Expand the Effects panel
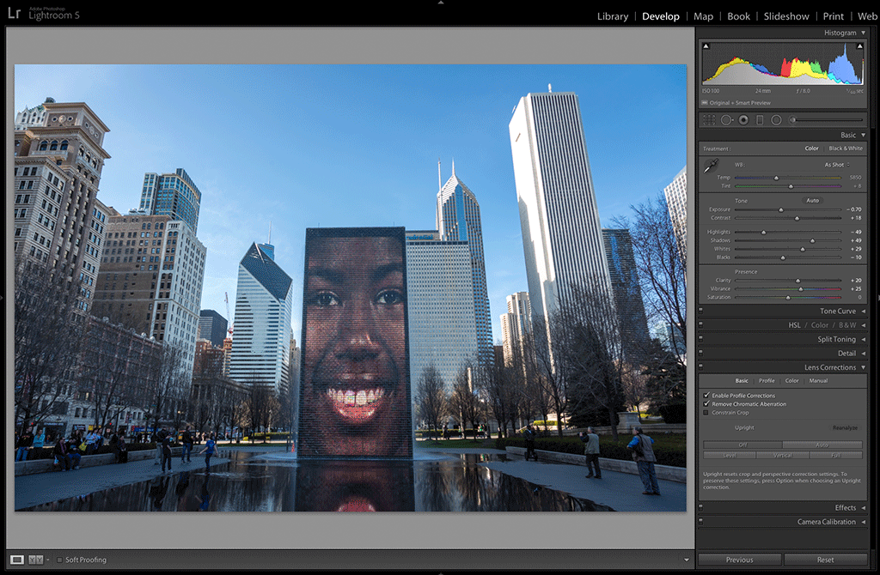Viewport: 880px width, 575px height. tap(863, 508)
